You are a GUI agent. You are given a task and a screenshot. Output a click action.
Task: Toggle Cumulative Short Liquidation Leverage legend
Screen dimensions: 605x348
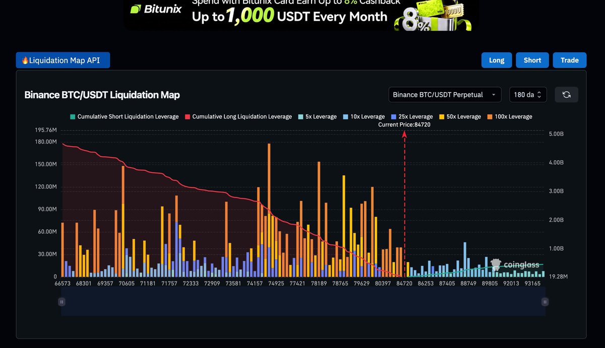pyautogui.click(x=124, y=116)
